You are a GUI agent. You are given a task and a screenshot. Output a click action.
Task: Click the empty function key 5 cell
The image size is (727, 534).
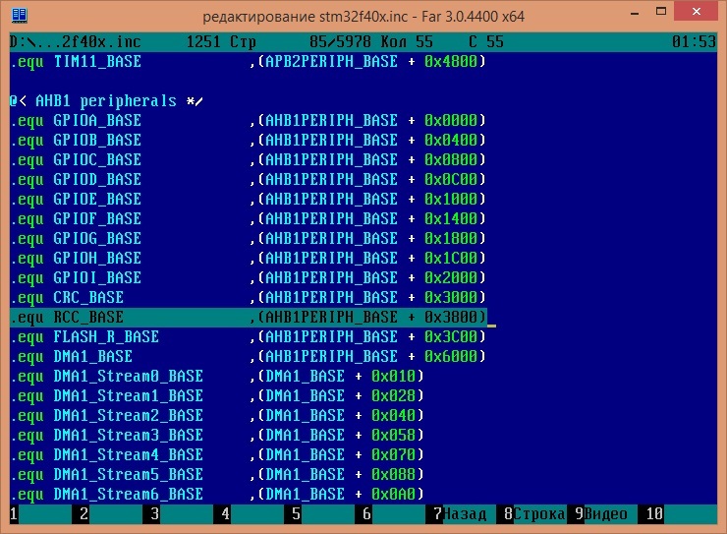pos(319,514)
